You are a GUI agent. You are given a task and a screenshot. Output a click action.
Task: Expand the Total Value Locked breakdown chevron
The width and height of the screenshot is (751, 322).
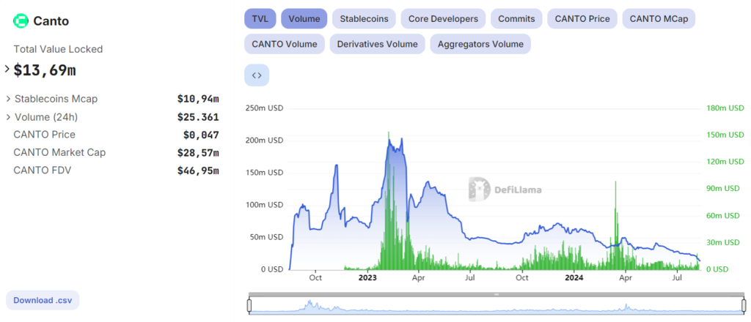[x=7, y=69]
